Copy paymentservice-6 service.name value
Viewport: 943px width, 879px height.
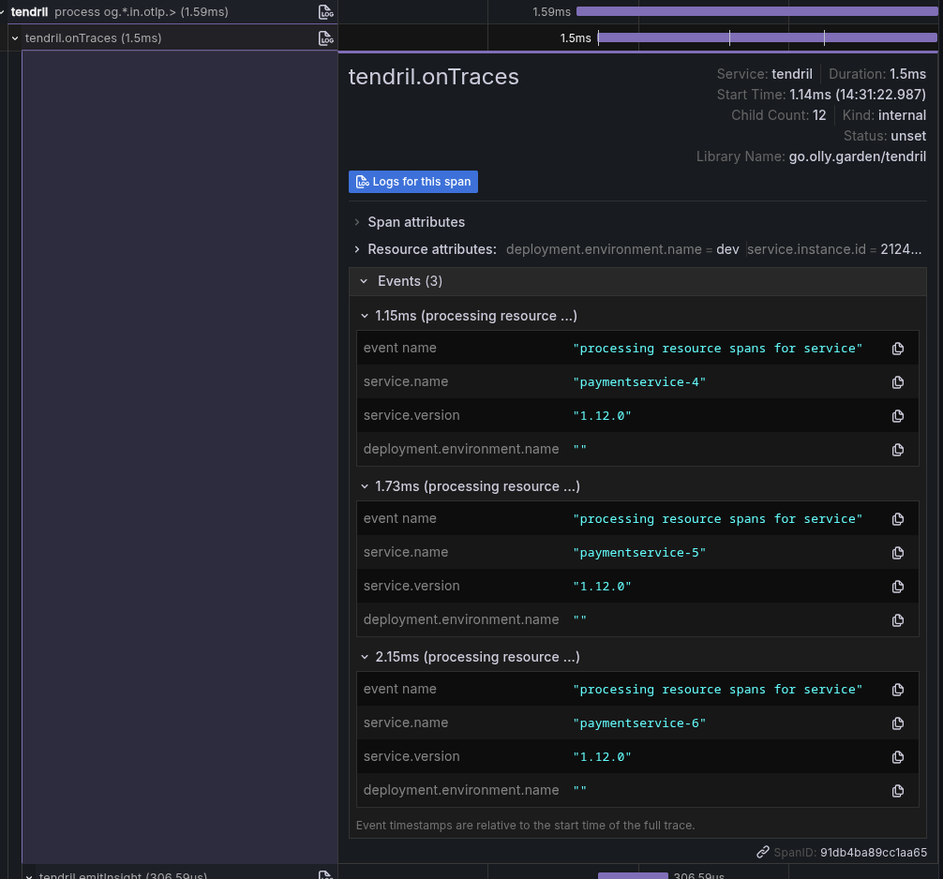pyautogui.click(x=897, y=723)
